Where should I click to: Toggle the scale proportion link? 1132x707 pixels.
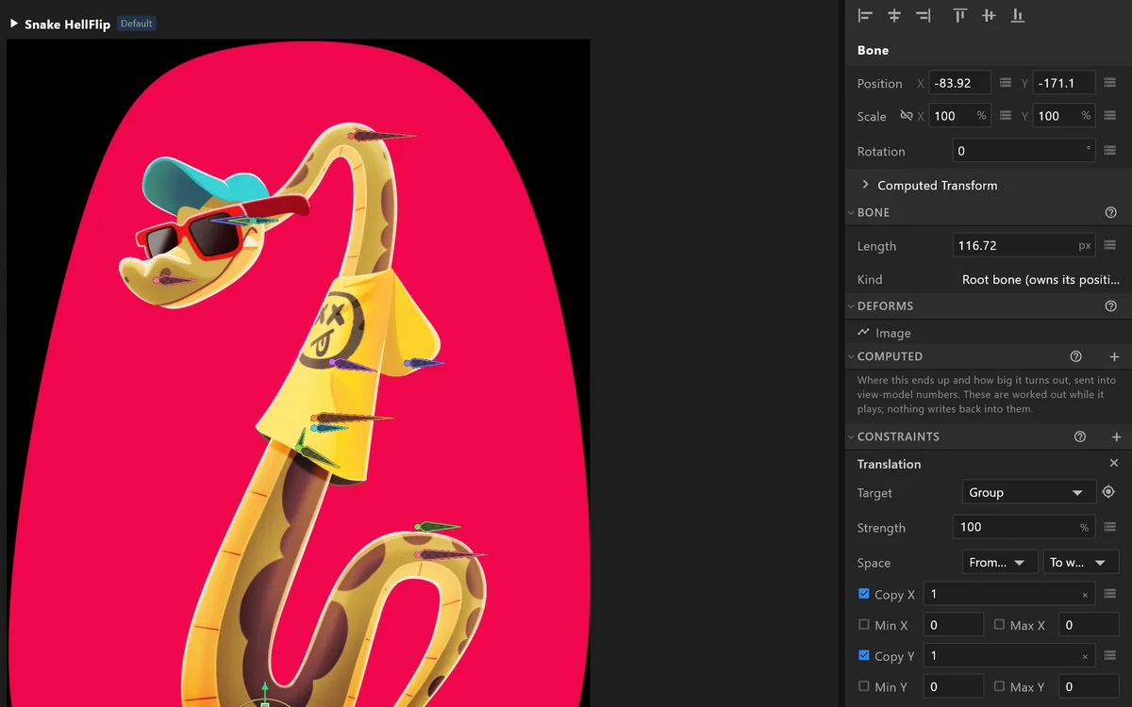pyautogui.click(x=906, y=116)
